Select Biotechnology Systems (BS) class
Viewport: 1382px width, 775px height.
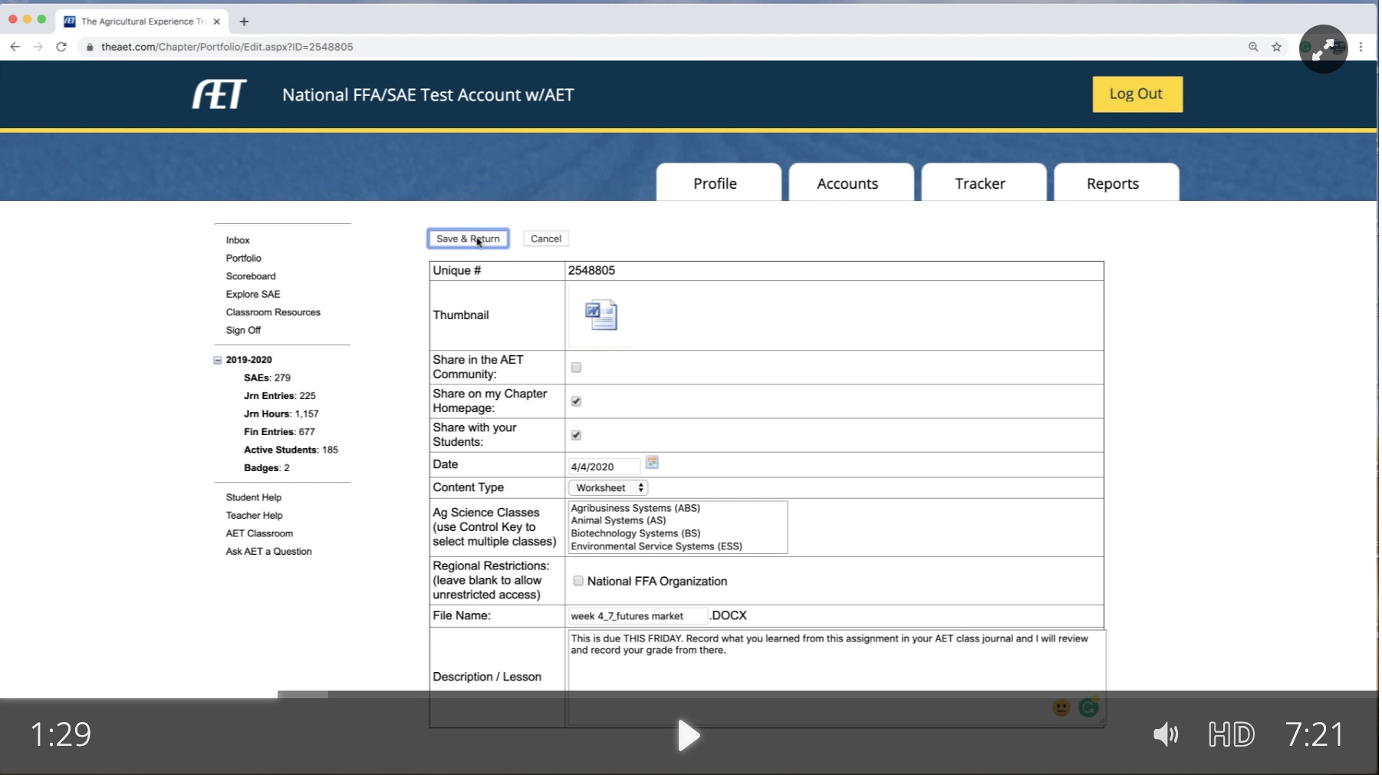tap(635, 533)
